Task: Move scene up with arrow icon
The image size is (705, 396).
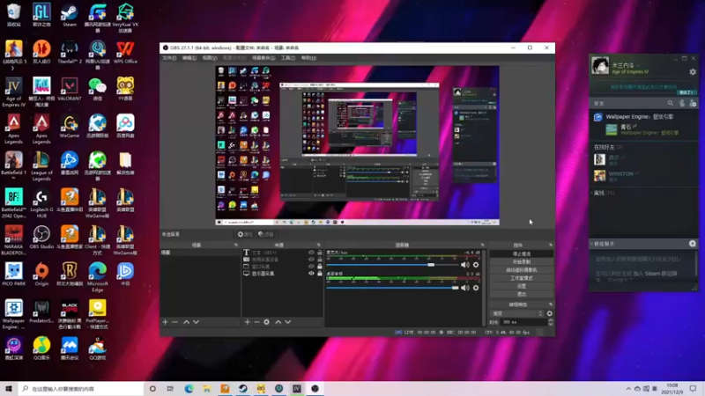Action: tap(186, 322)
